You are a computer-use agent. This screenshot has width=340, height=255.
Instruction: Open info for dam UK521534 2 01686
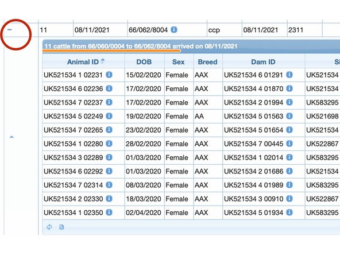(x=289, y=171)
